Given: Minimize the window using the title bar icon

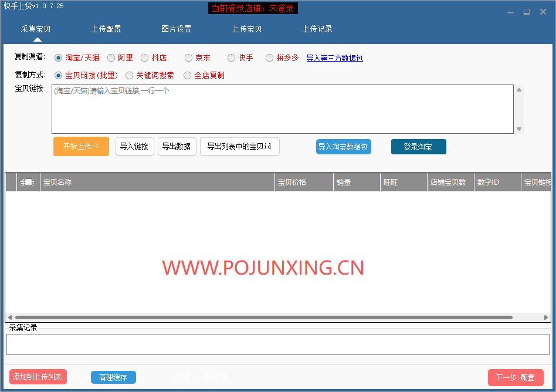Looking at the screenshot, I should tap(510, 12).
